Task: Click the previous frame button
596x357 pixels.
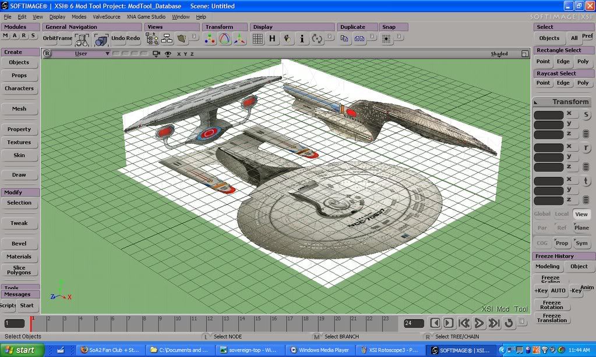Action: pos(435,323)
